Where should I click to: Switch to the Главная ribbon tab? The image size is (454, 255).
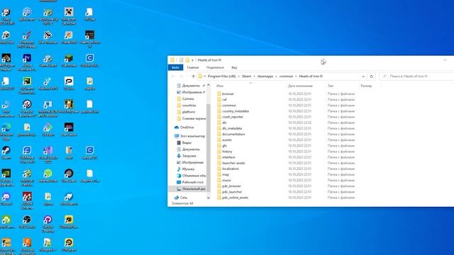coord(193,68)
